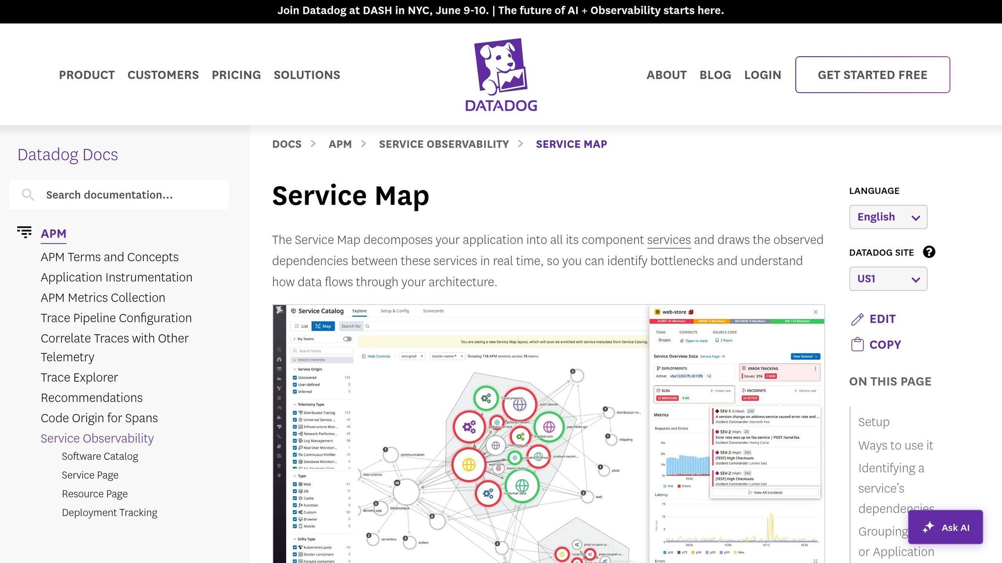Click the magnifier in the docs search bar
Viewport: 1002px width, 563px height.
[28, 194]
